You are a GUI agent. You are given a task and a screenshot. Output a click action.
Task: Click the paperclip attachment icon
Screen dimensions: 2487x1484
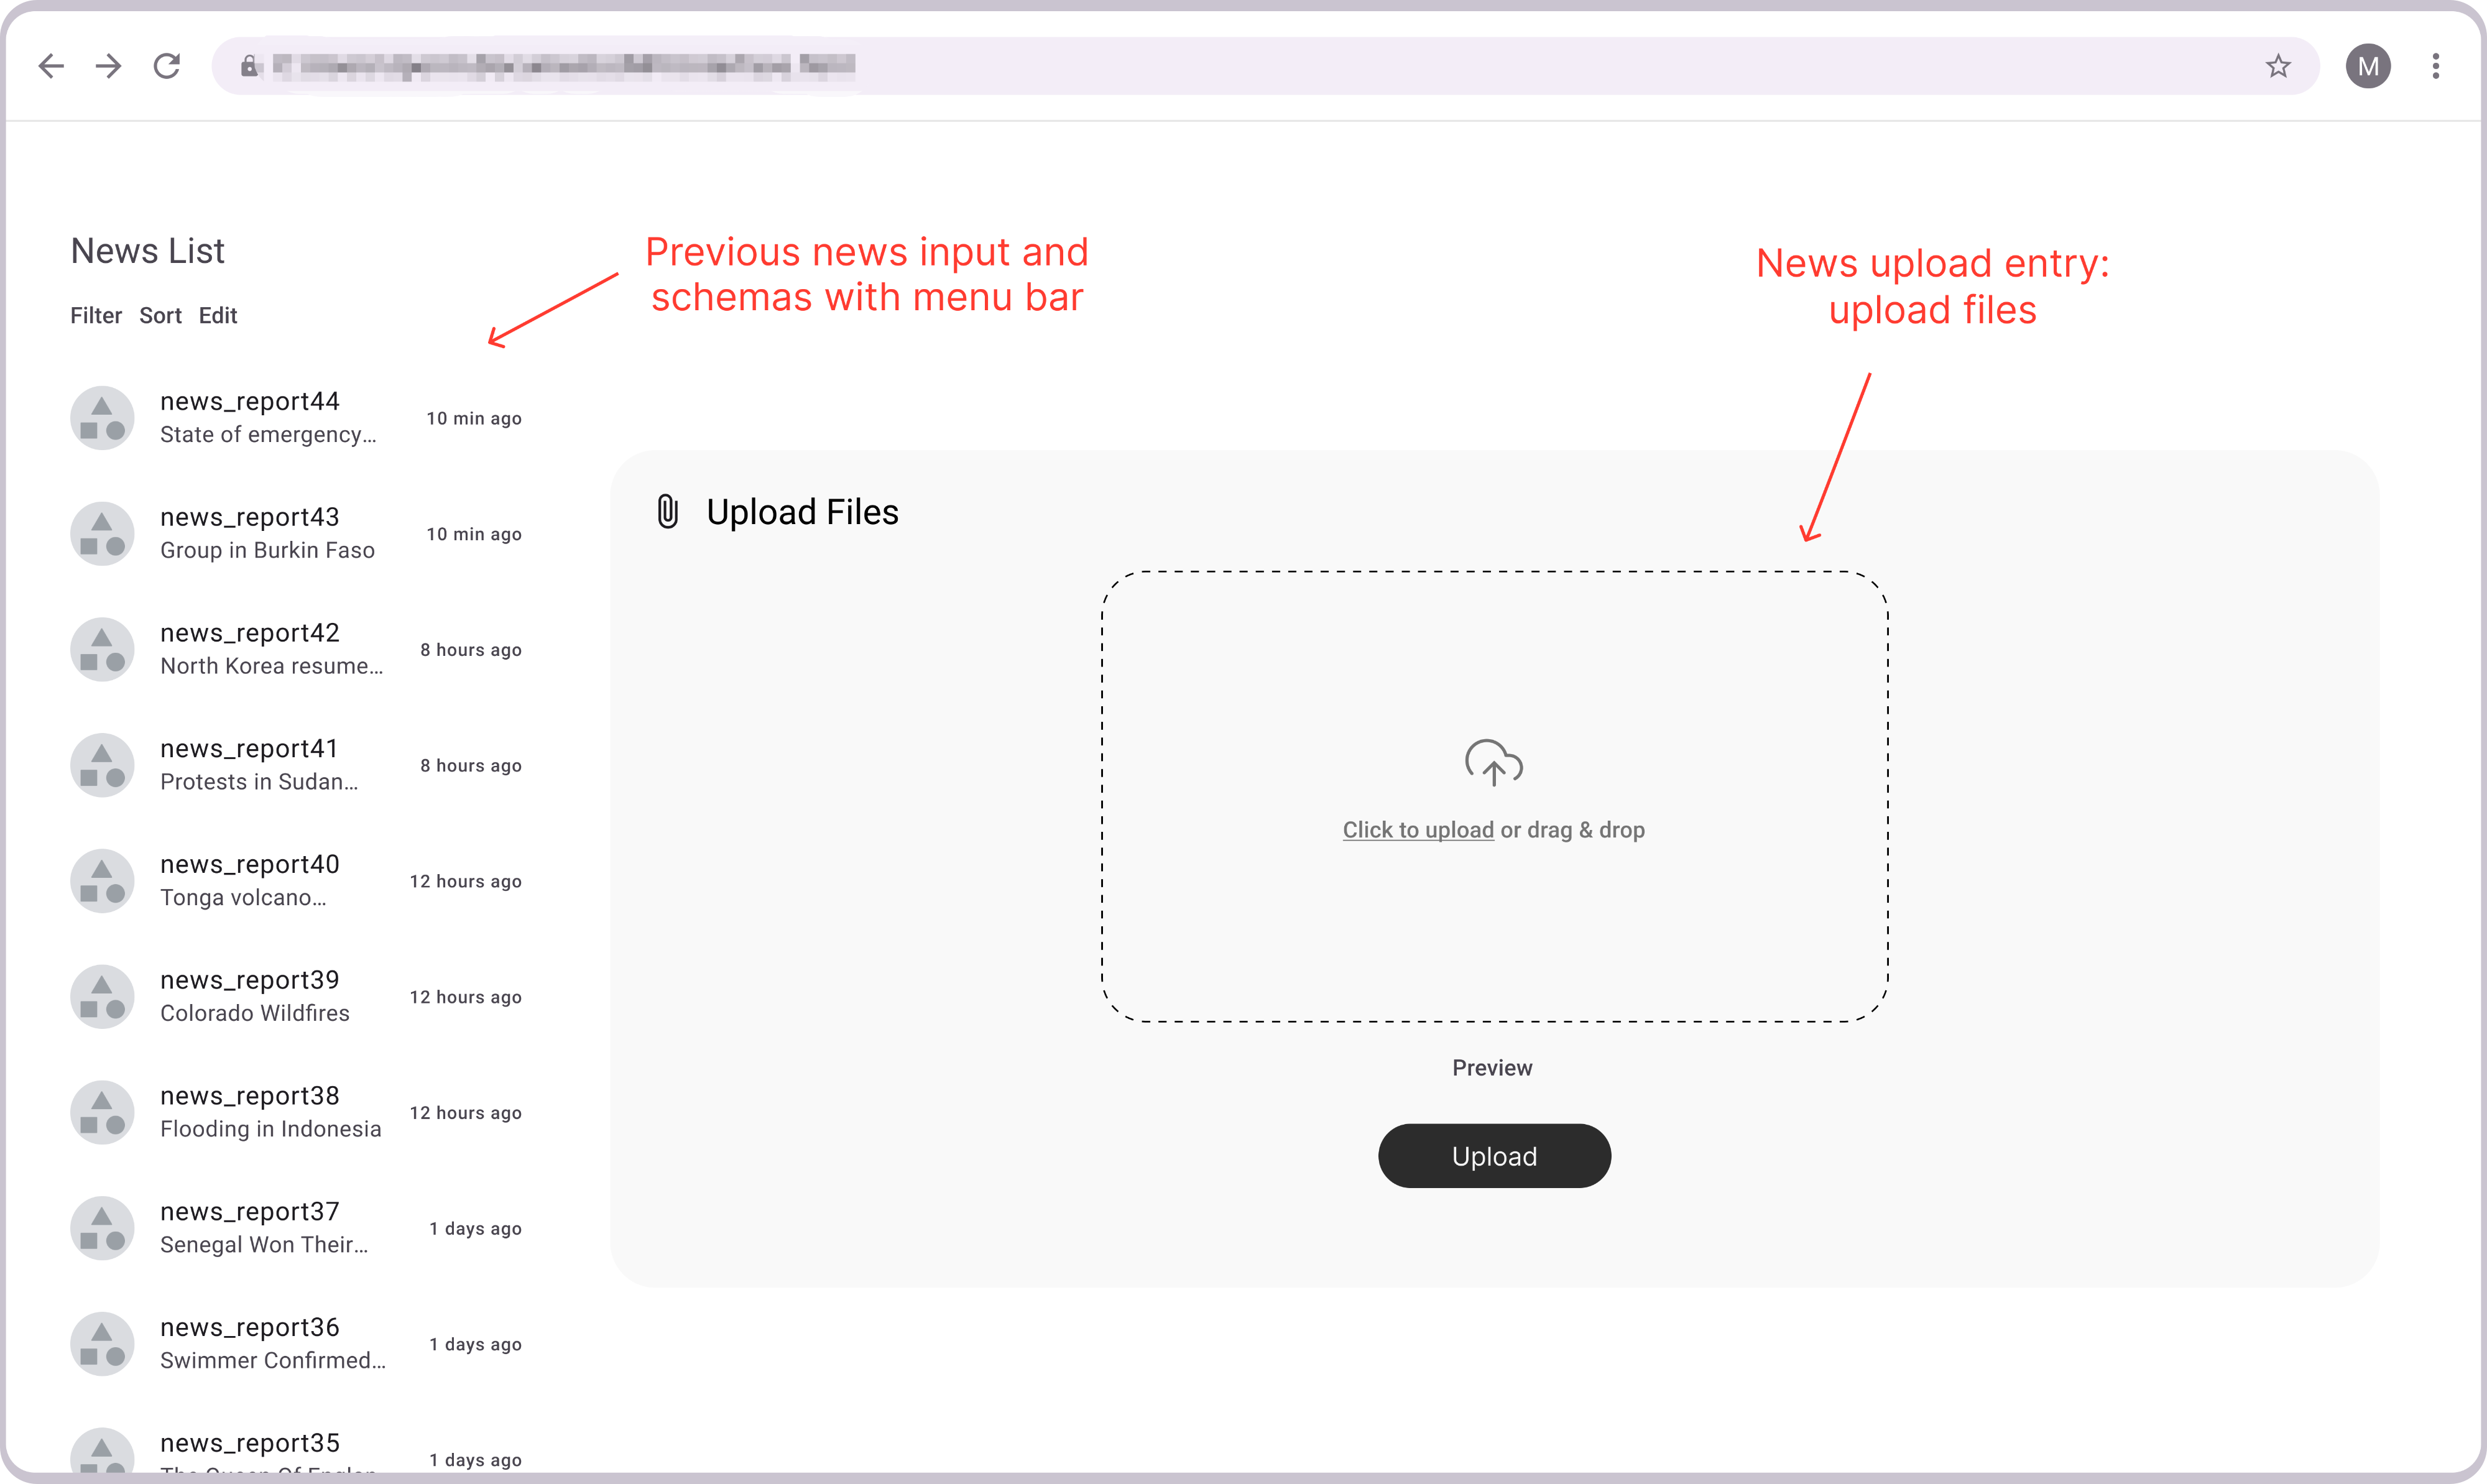[667, 512]
